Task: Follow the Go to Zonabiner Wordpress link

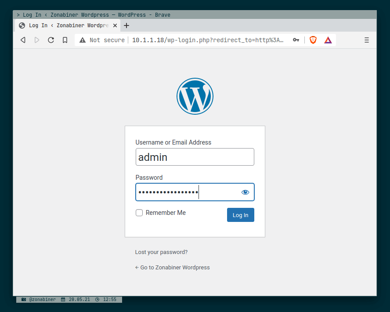Action: tap(173, 267)
